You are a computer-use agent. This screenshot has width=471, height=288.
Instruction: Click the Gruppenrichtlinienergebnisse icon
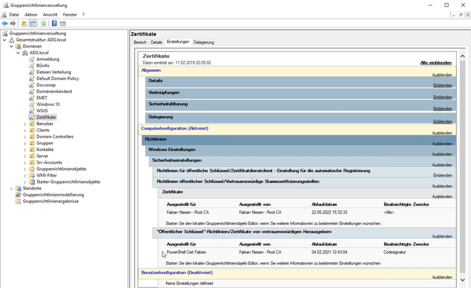(18, 201)
